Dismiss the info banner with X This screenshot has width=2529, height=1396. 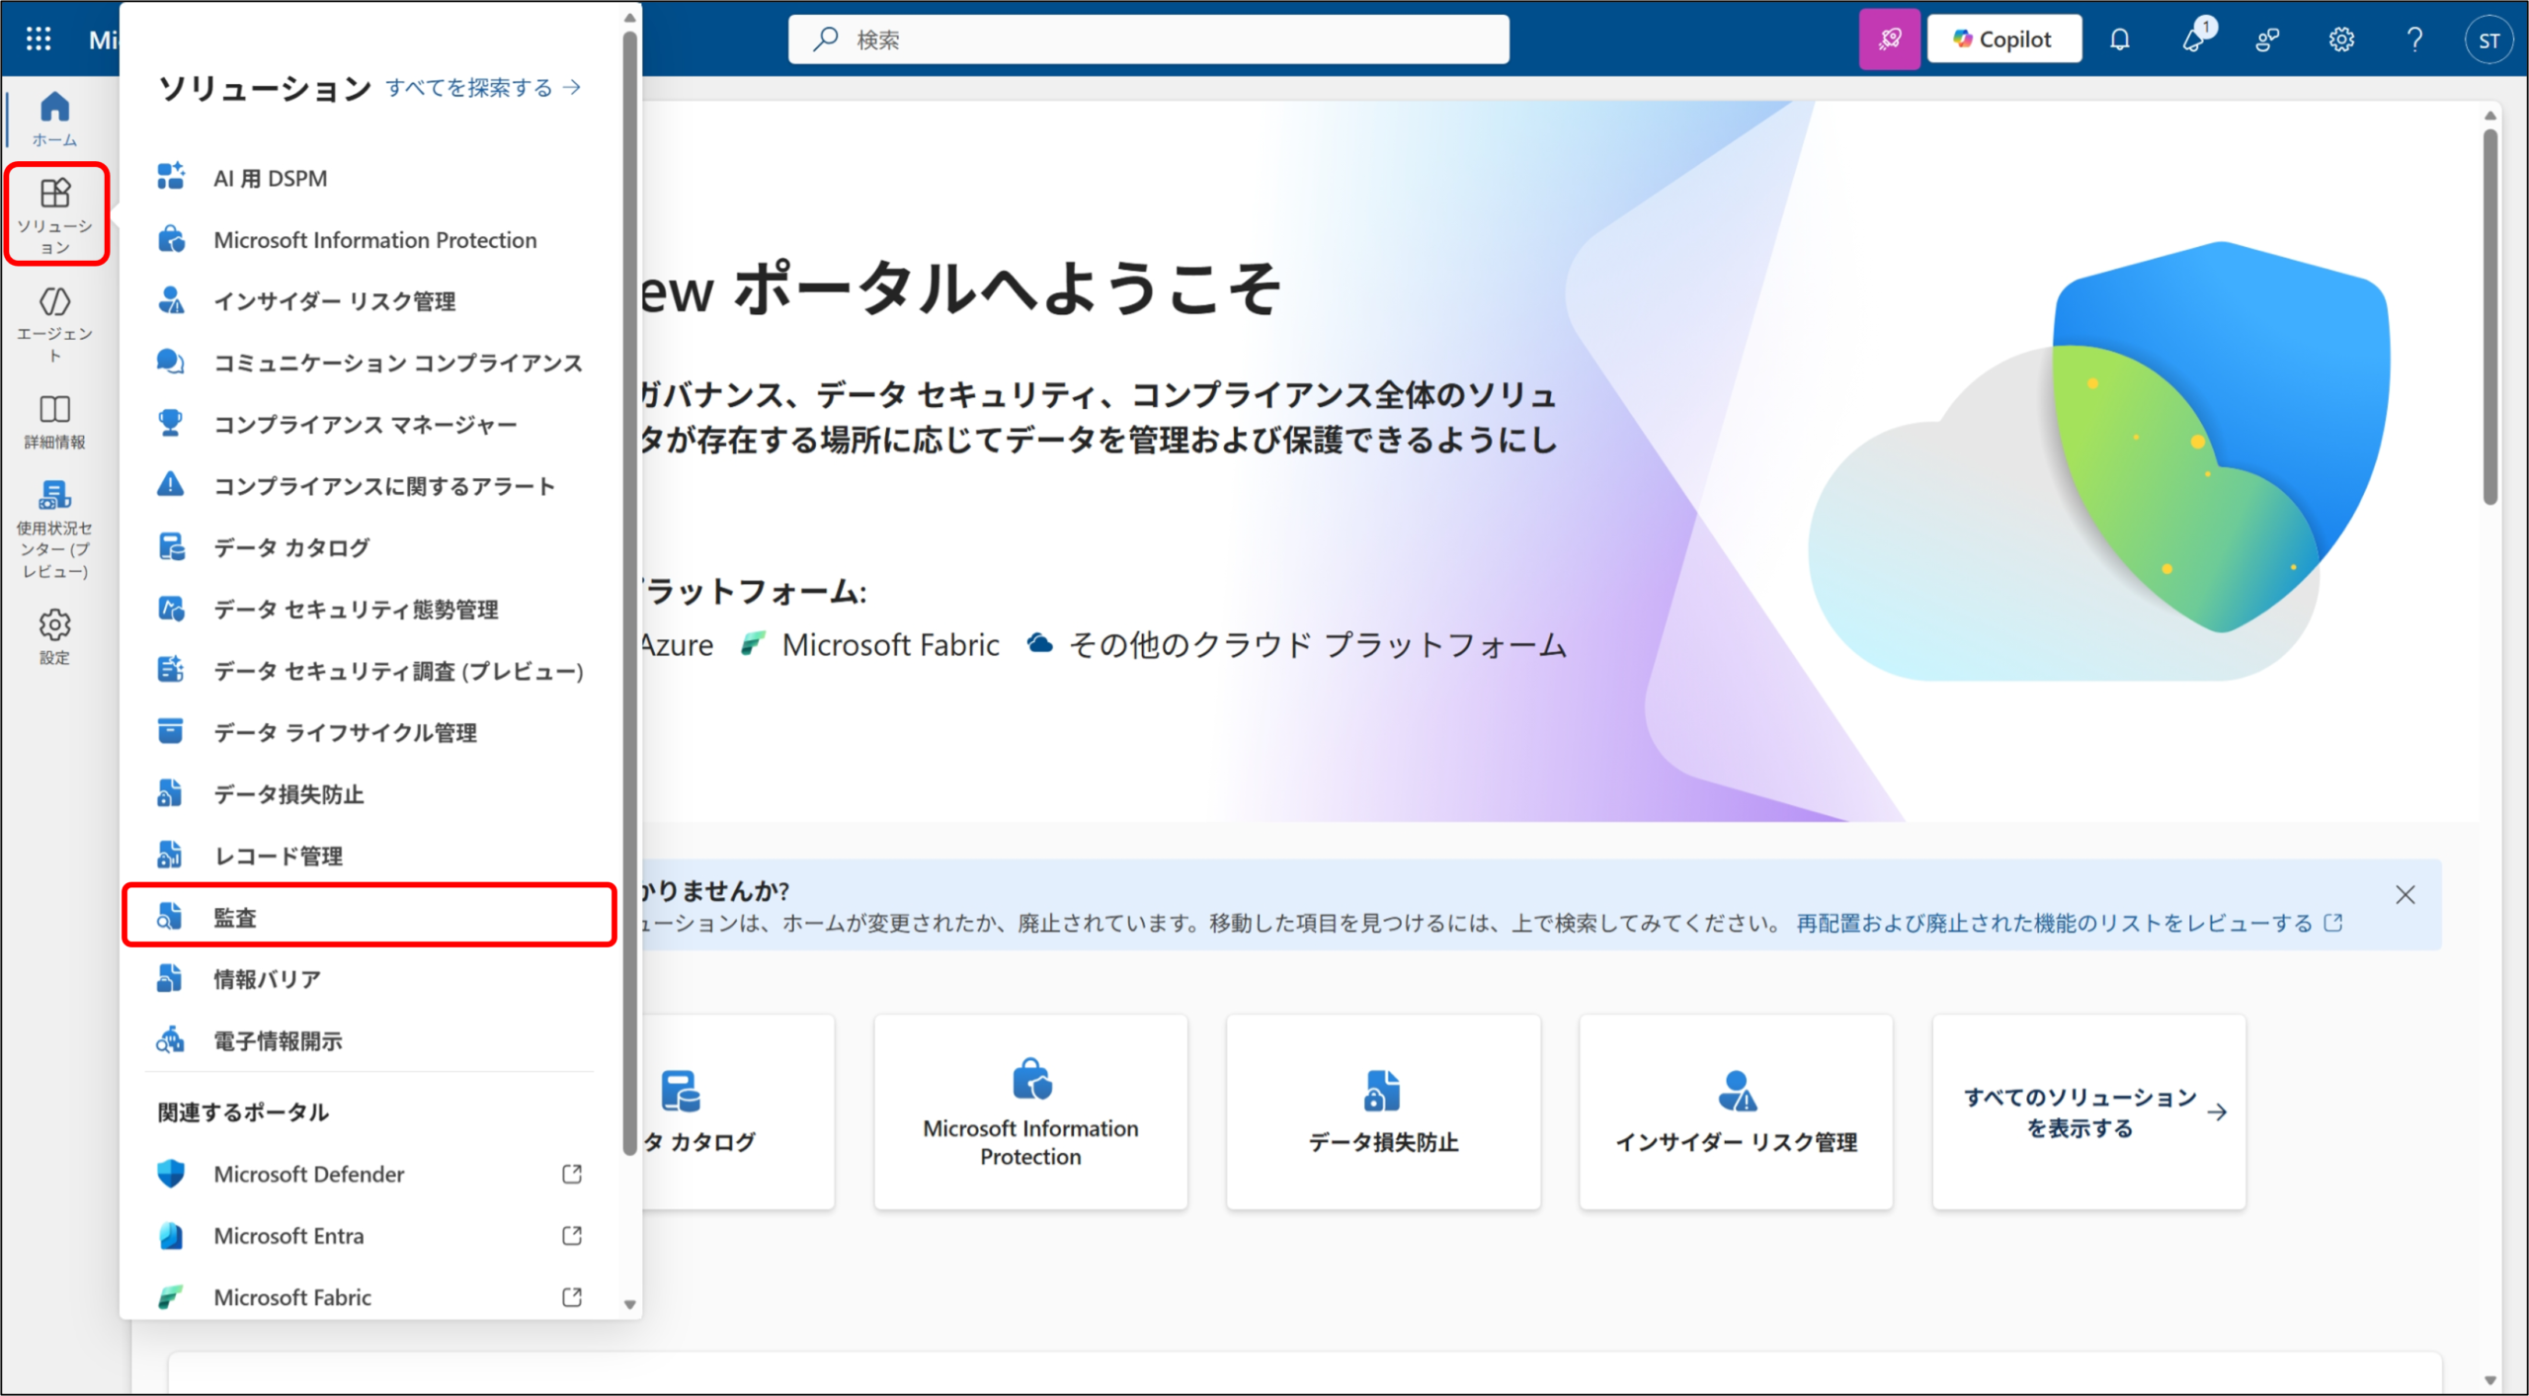(x=2406, y=895)
